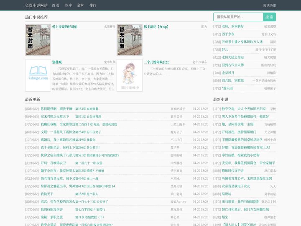Click [历史小说] tag beside 我执天下
Screen dimensions: 301x226
point(32,194)
